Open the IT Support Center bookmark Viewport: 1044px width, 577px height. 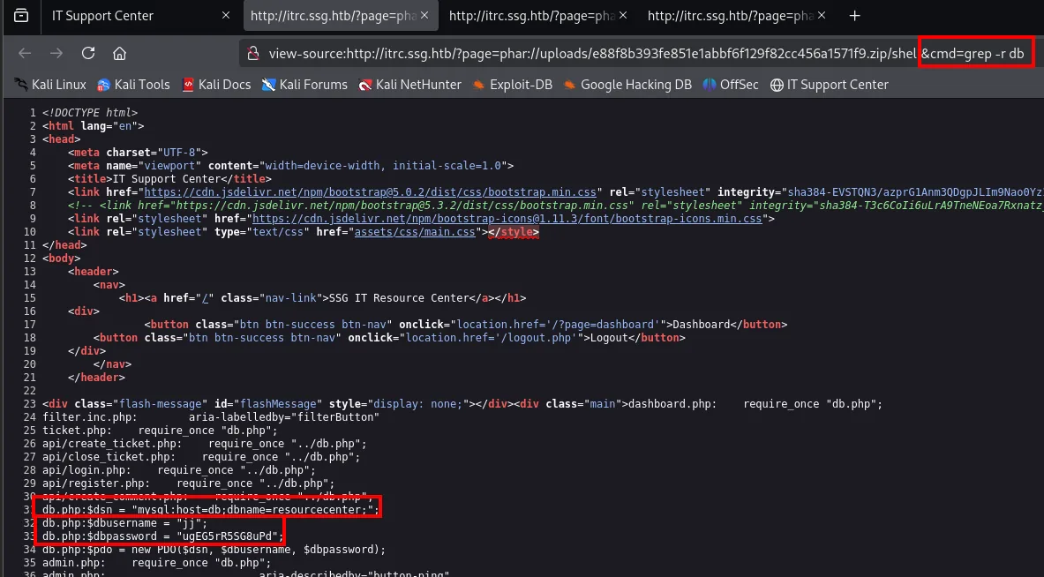tap(829, 85)
